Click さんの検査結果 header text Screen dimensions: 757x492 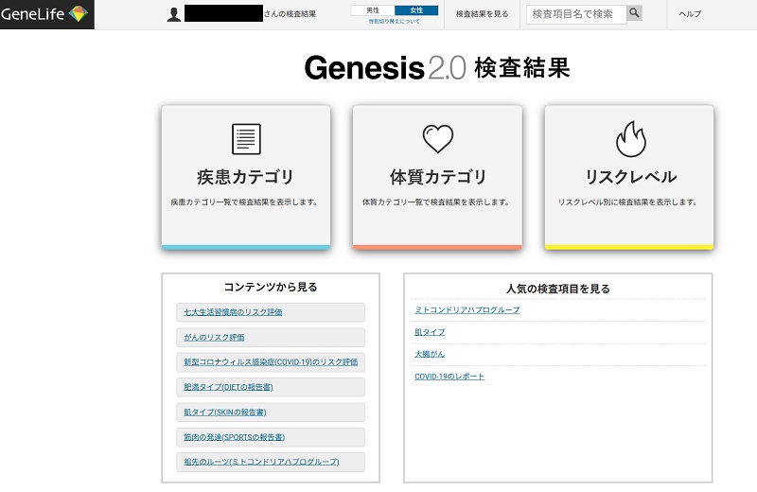pos(290,14)
